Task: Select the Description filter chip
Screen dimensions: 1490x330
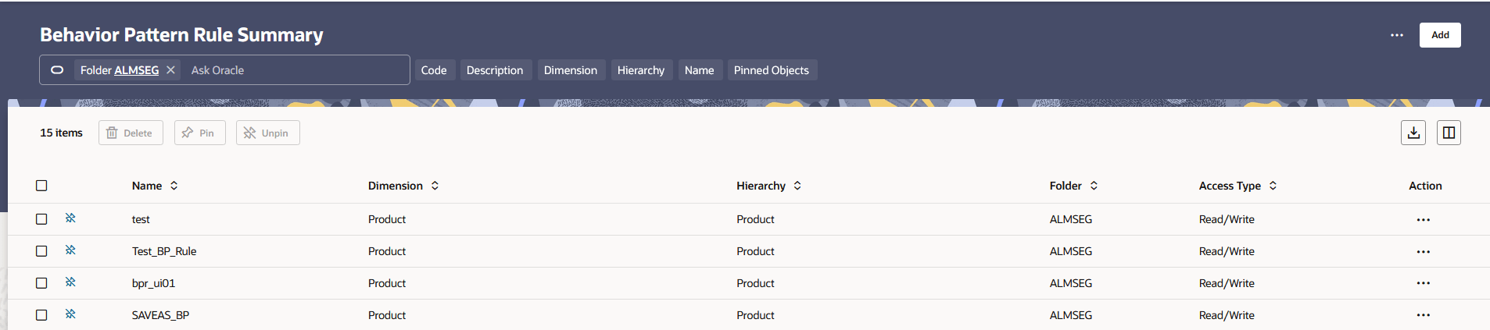Action: pos(494,70)
